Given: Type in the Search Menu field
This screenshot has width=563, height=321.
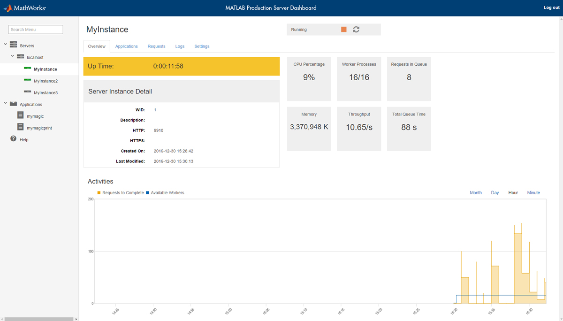Looking at the screenshot, I should (35, 29).
